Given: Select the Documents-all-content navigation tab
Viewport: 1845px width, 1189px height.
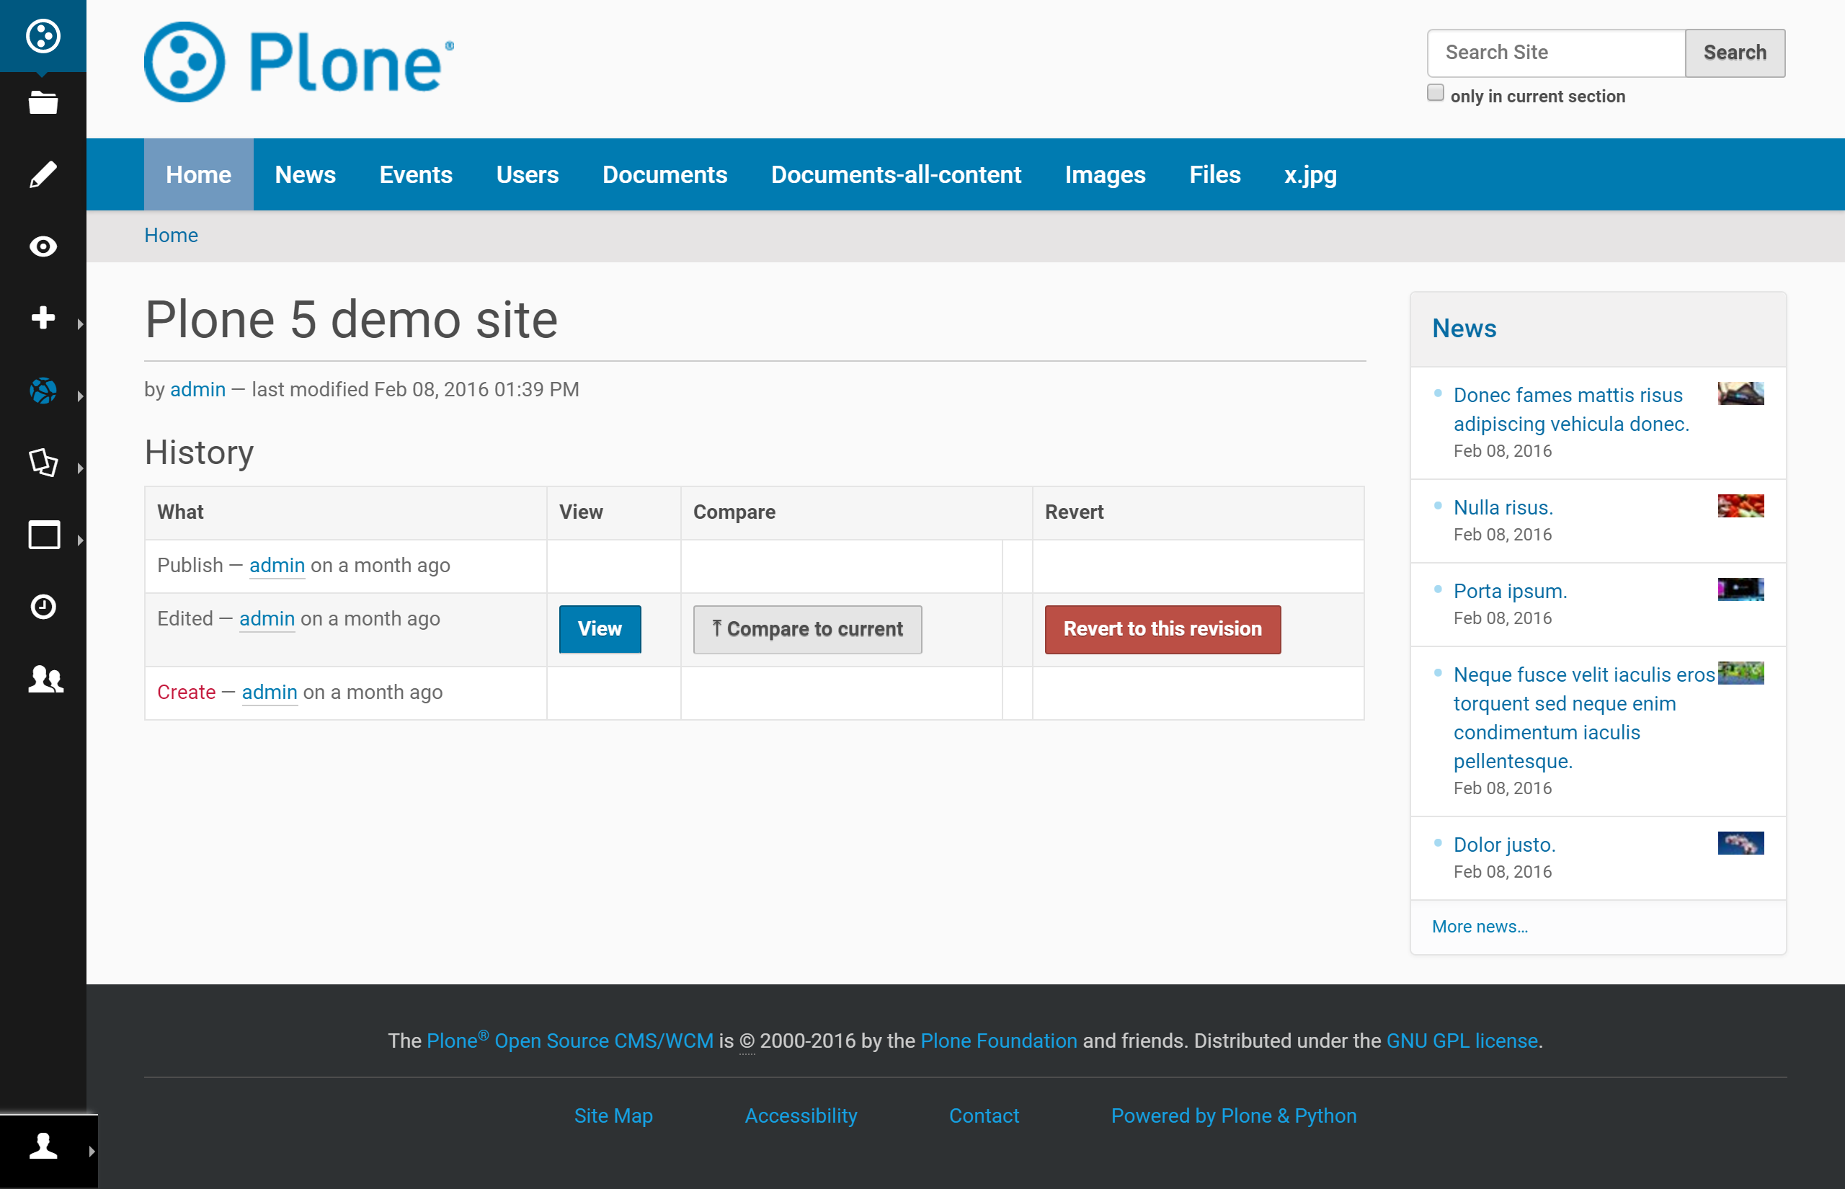Looking at the screenshot, I should (896, 174).
